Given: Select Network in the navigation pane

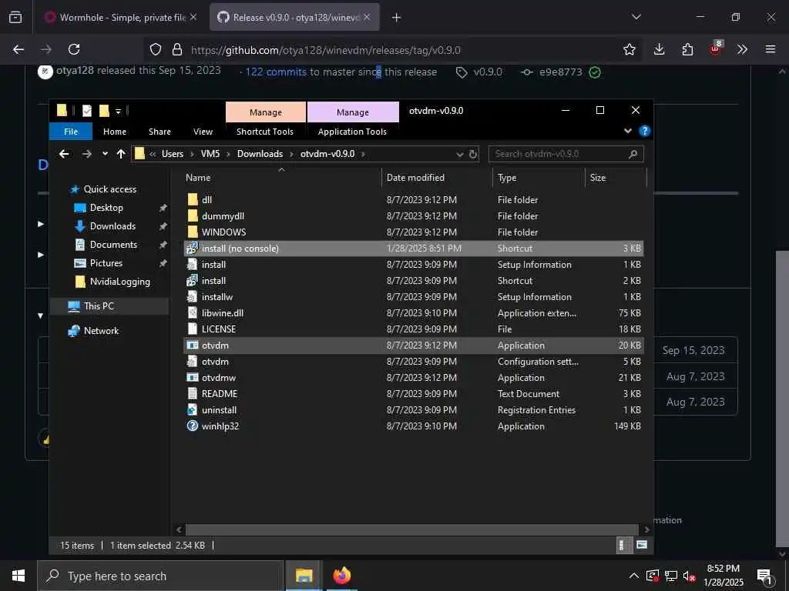Looking at the screenshot, I should click(101, 331).
